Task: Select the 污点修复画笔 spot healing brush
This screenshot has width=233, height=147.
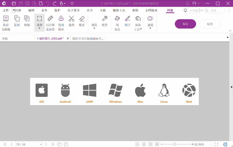Action: [x=50, y=23]
